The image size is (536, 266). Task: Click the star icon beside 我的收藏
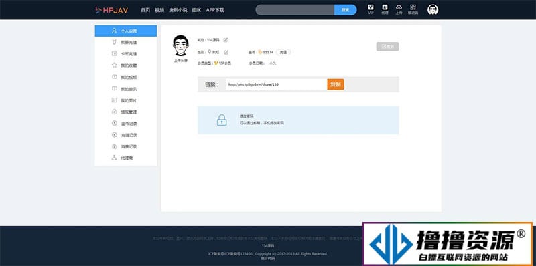pos(114,65)
